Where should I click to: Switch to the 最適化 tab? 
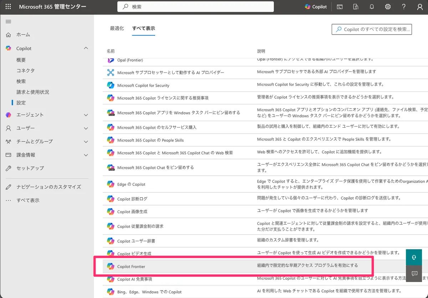tap(117, 29)
